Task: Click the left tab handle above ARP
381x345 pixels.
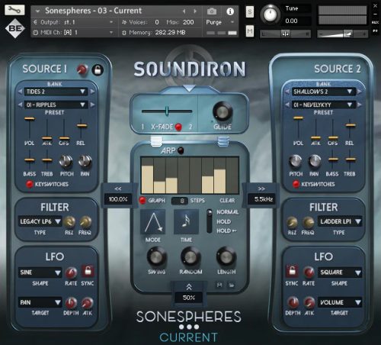Action: 156,141
